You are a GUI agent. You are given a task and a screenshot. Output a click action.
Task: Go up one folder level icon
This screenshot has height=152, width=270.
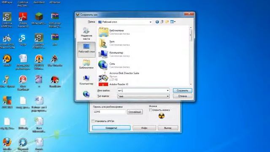point(162,22)
